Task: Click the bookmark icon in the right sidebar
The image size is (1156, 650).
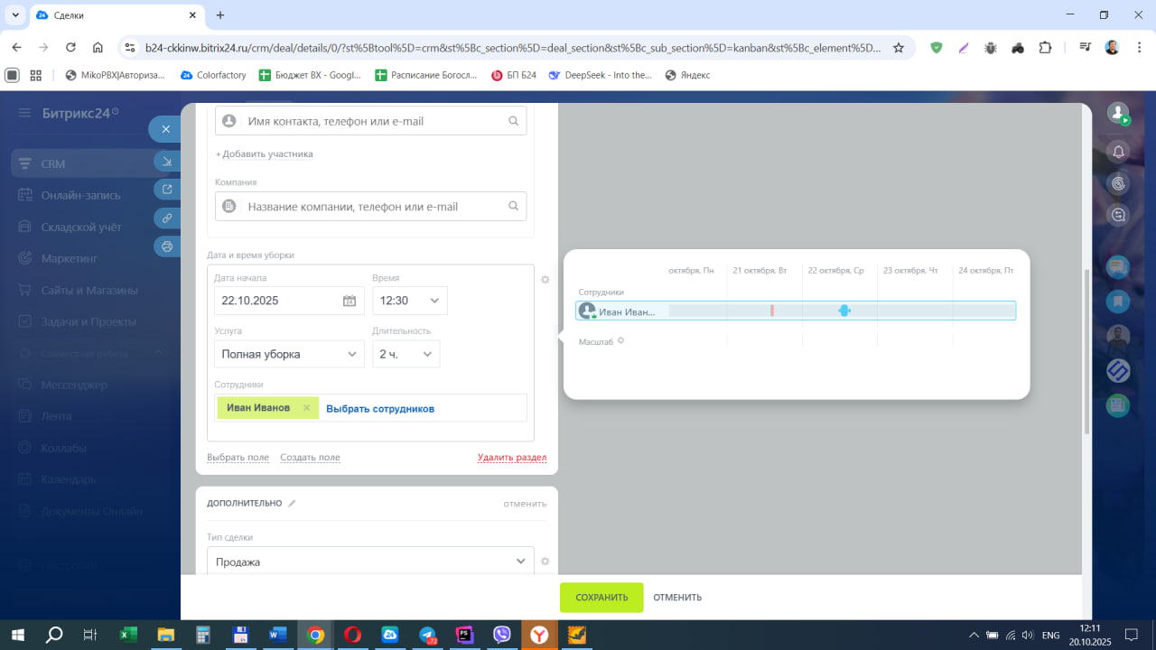Action: 1118,302
